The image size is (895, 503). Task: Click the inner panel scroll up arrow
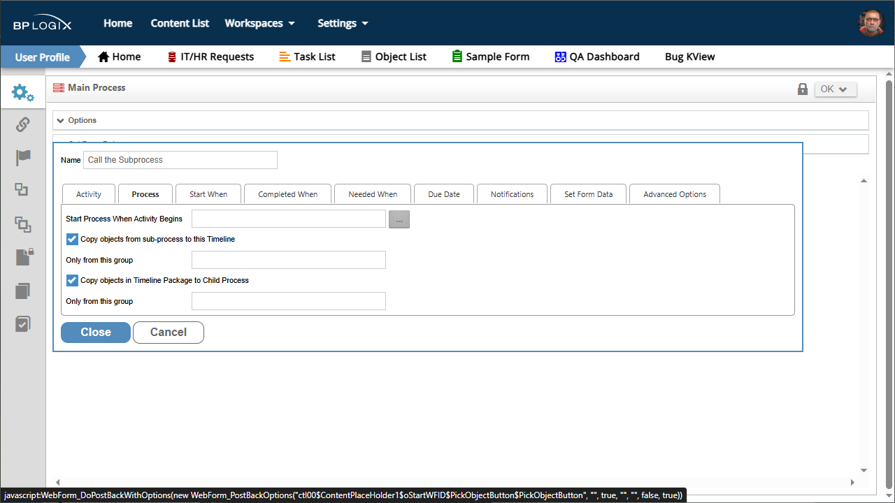[864, 181]
